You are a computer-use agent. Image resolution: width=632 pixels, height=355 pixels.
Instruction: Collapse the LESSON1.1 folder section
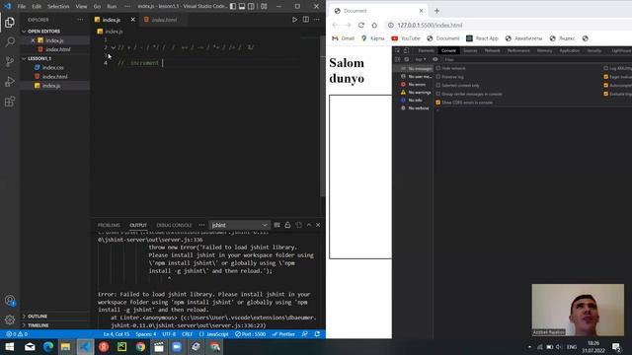tap(55, 58)
